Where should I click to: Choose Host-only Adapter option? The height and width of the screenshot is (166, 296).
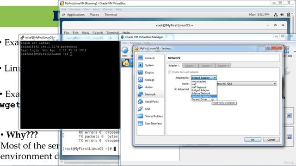(x=204, y=96)
